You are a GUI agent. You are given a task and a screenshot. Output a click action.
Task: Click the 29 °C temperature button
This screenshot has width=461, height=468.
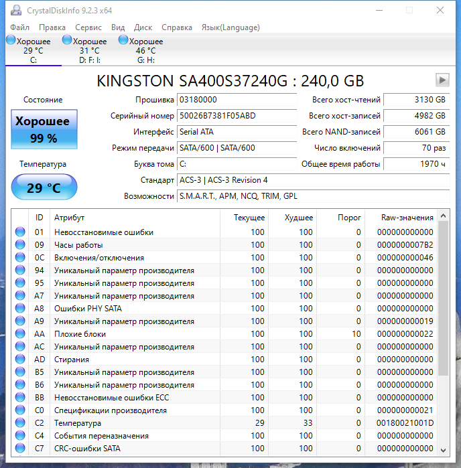tap(44, 187)
